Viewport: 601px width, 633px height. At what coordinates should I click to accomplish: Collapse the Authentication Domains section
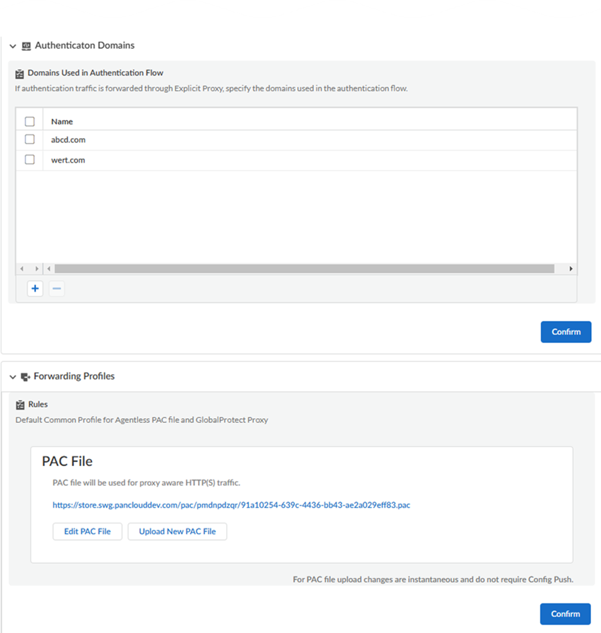[13, 46]
